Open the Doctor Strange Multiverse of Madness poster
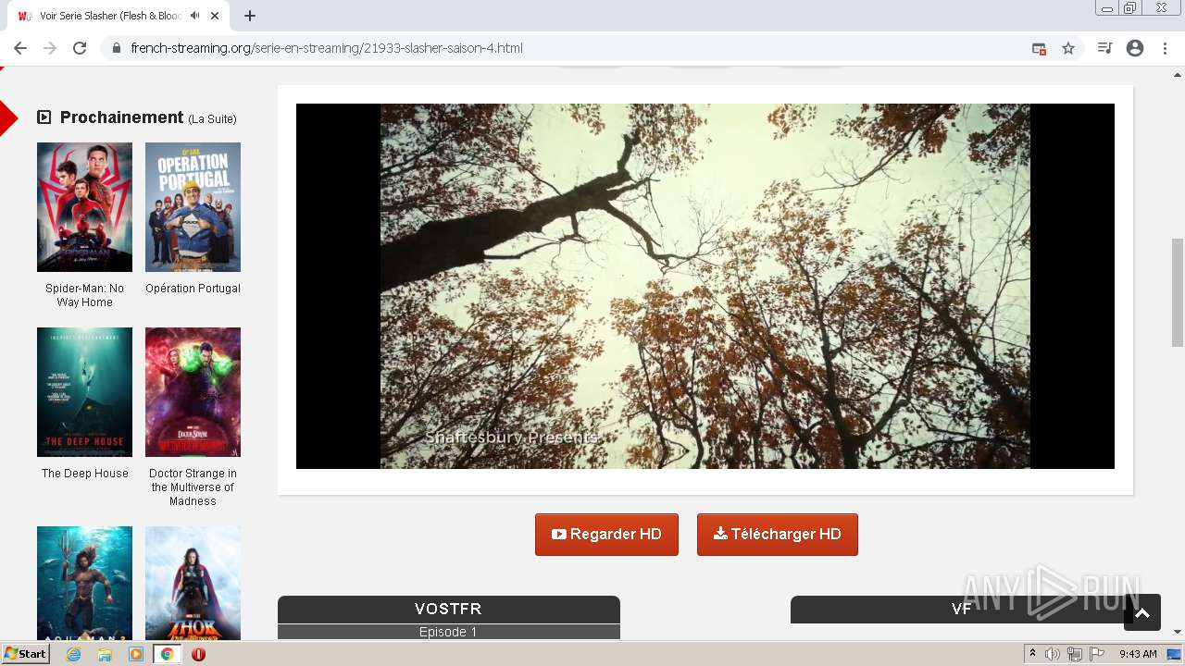This screenshot has height=666, width=1185. tap(193, 392)
